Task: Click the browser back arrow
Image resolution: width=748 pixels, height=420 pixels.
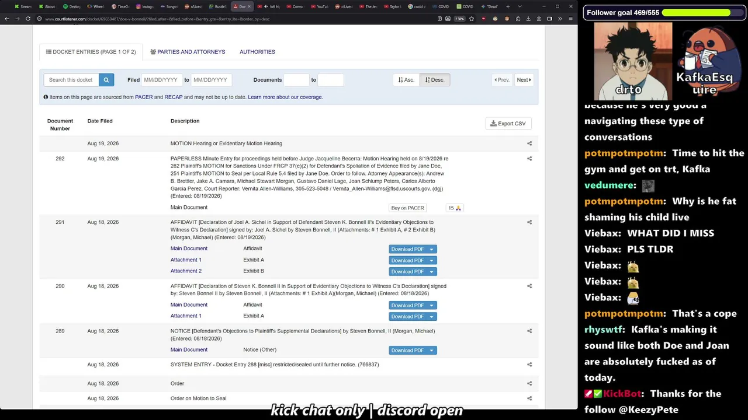Action: 7,19
